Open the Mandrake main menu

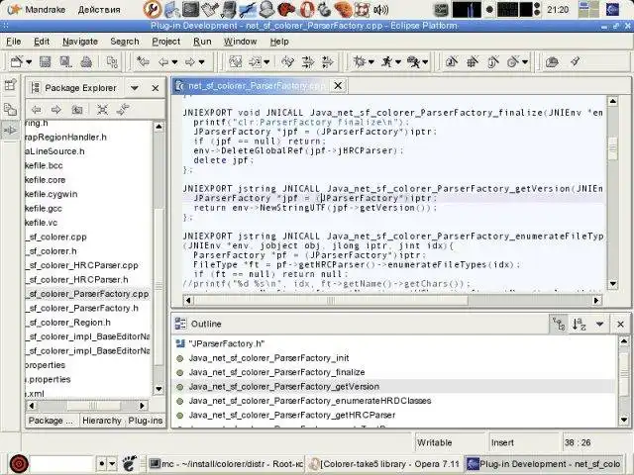click(38, 10)
